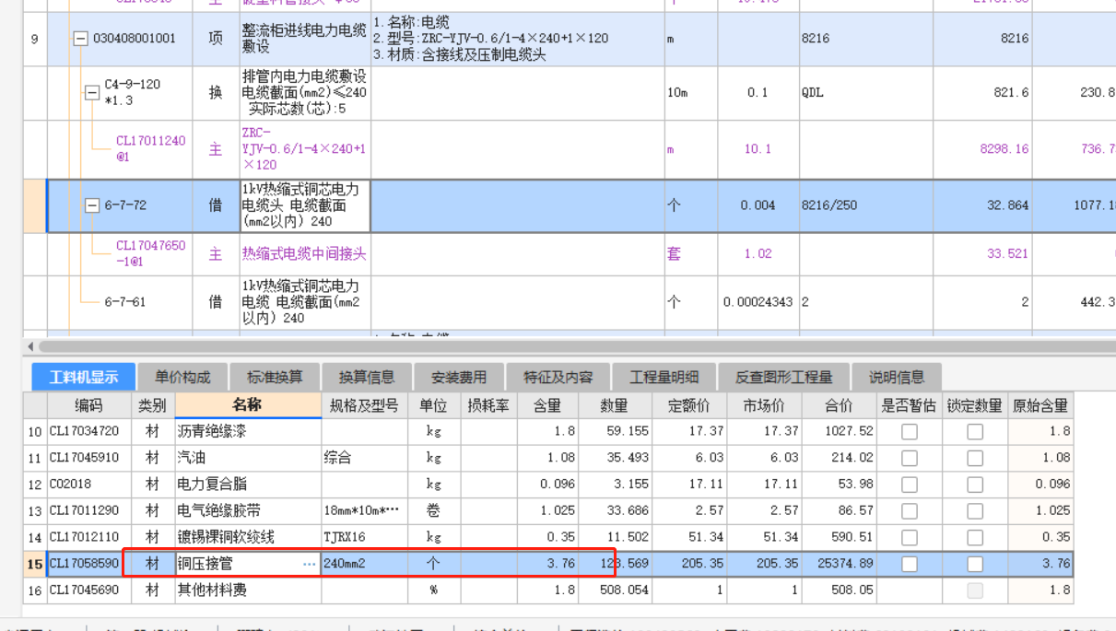
Task: Enable 锁定数量 checkbox for 沥青绝缘漆
Action: click(975, 431)
